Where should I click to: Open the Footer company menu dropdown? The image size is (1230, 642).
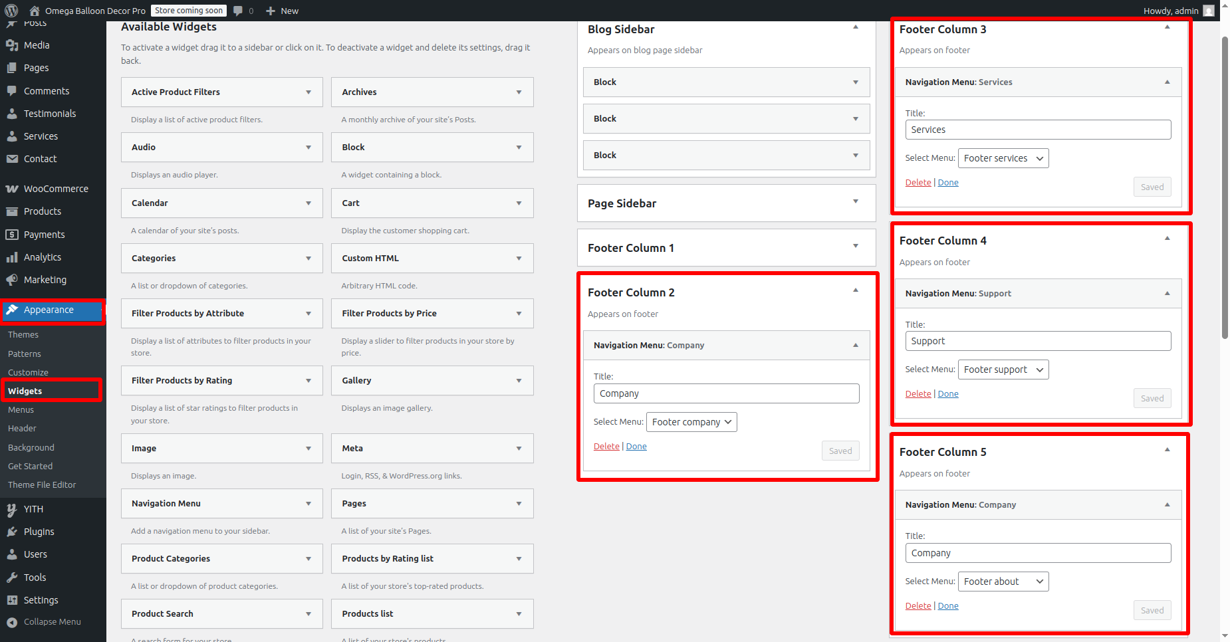tap(691, 422)
